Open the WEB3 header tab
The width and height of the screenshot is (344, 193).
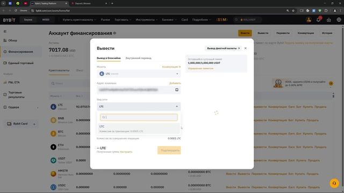pos(46,20)
